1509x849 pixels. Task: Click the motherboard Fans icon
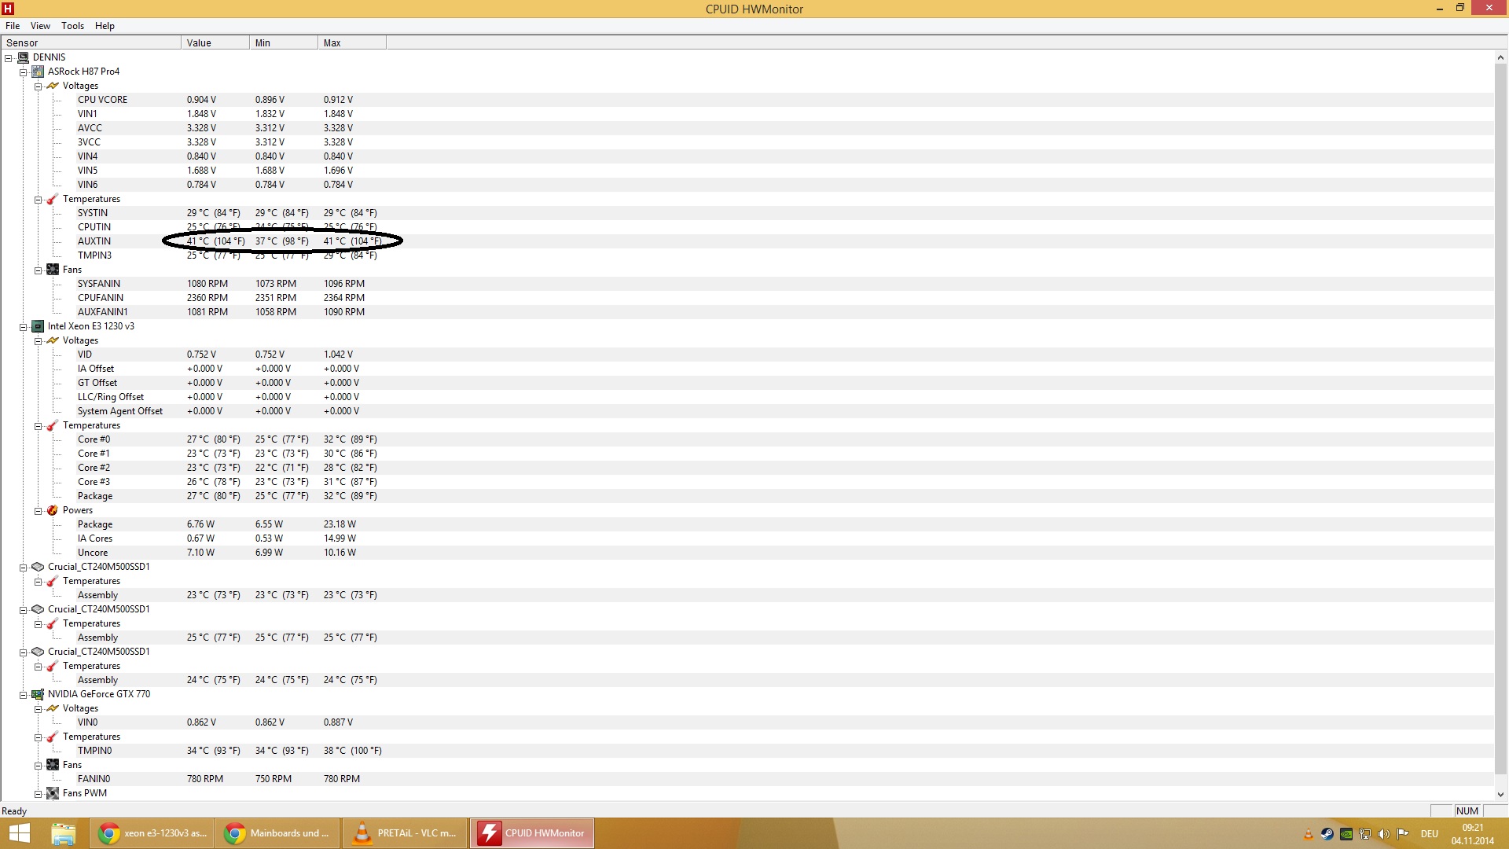53,270
